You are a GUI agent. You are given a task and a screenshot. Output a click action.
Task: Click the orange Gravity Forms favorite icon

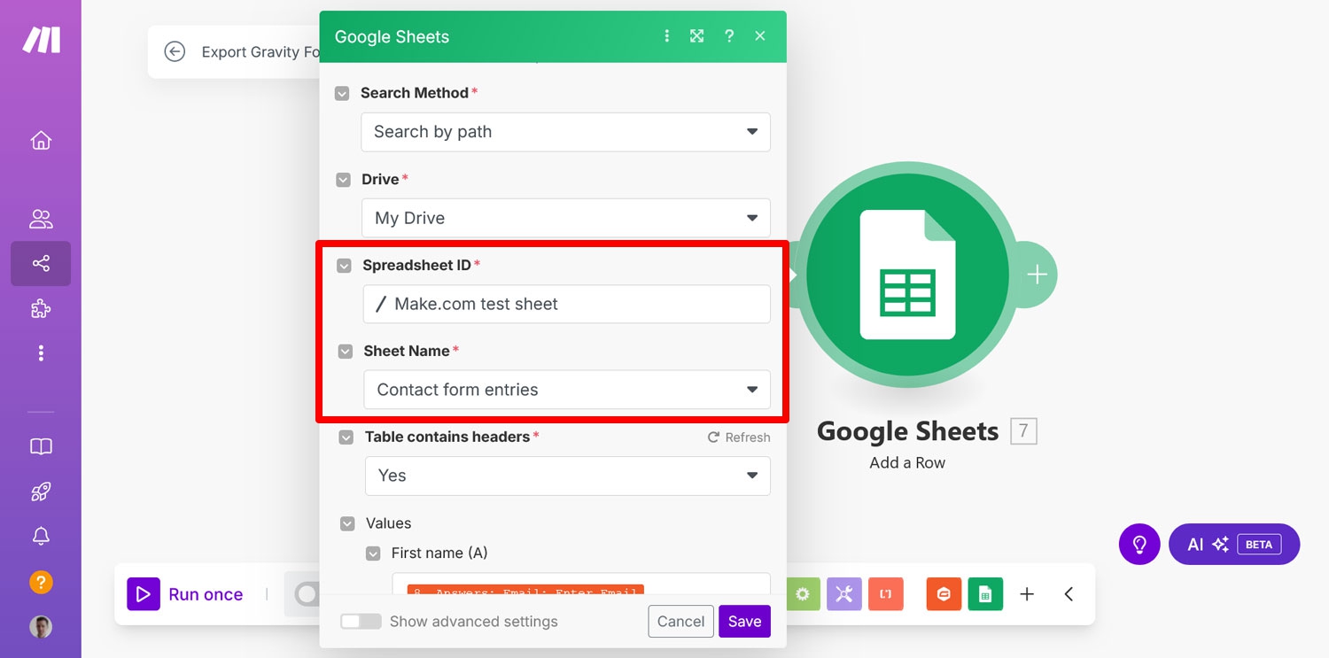click(944, 594)
